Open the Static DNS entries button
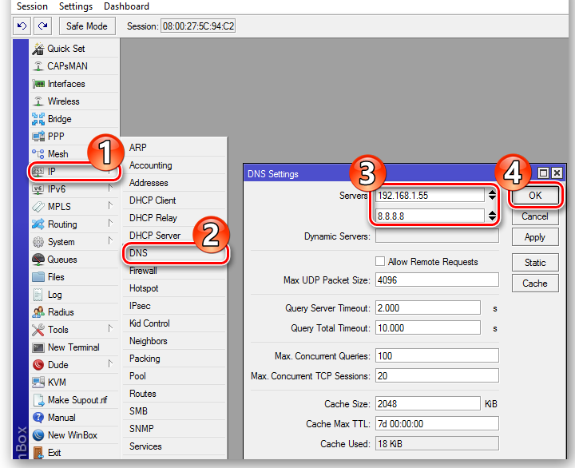This screenshot has width=575, height=468. (x=535, y=263)
